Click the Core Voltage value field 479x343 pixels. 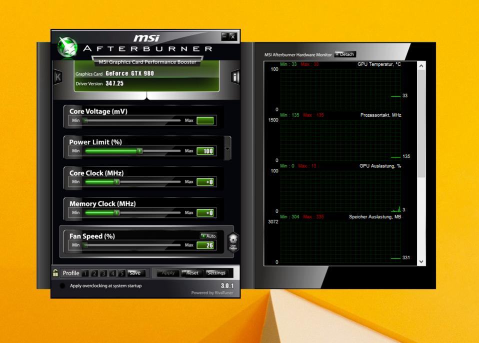[x=205, y=120]
